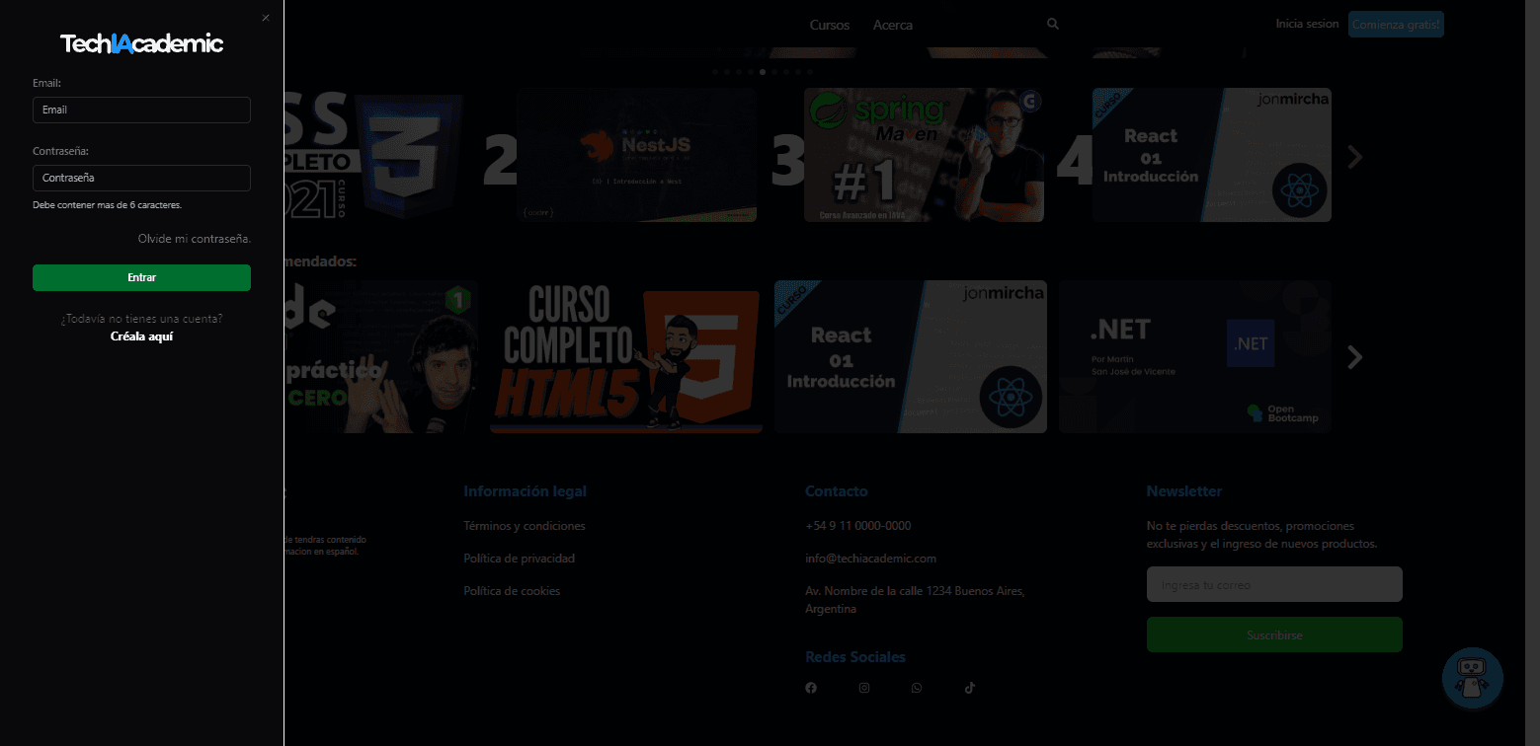
Task: Open the Curso Completo HTML5 thumbnail
Action: coord(626,356)
